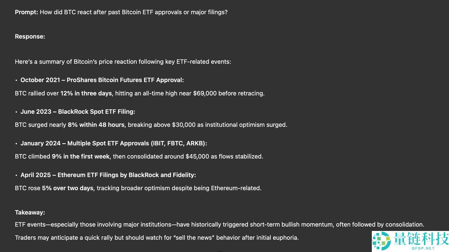Click the bold "12% in three days" text

pos(86,93)
